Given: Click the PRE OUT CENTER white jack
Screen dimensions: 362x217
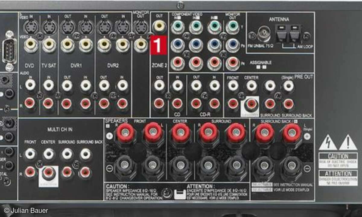Looking at the screenshot, I should coord(251,86).
